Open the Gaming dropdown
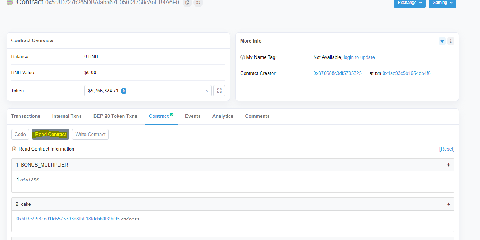480x240 pixels. (442, 3)
